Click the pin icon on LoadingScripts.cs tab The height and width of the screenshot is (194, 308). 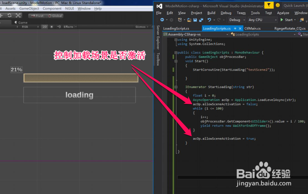click(x=235, y=28)
